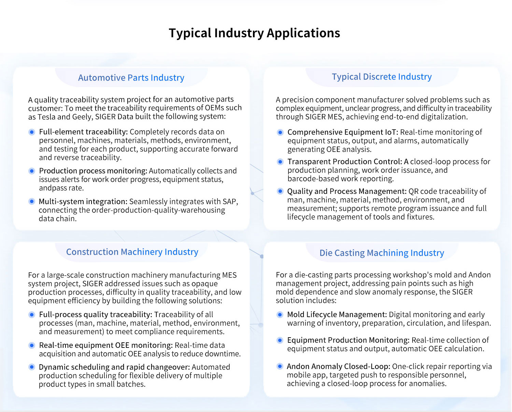Click the text 'Real-time equipment OEE monitoring:'

[106, 345]
